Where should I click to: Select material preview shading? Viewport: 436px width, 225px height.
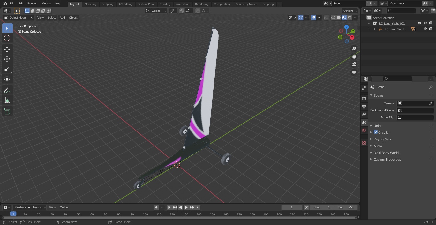(x=344, y=18)
